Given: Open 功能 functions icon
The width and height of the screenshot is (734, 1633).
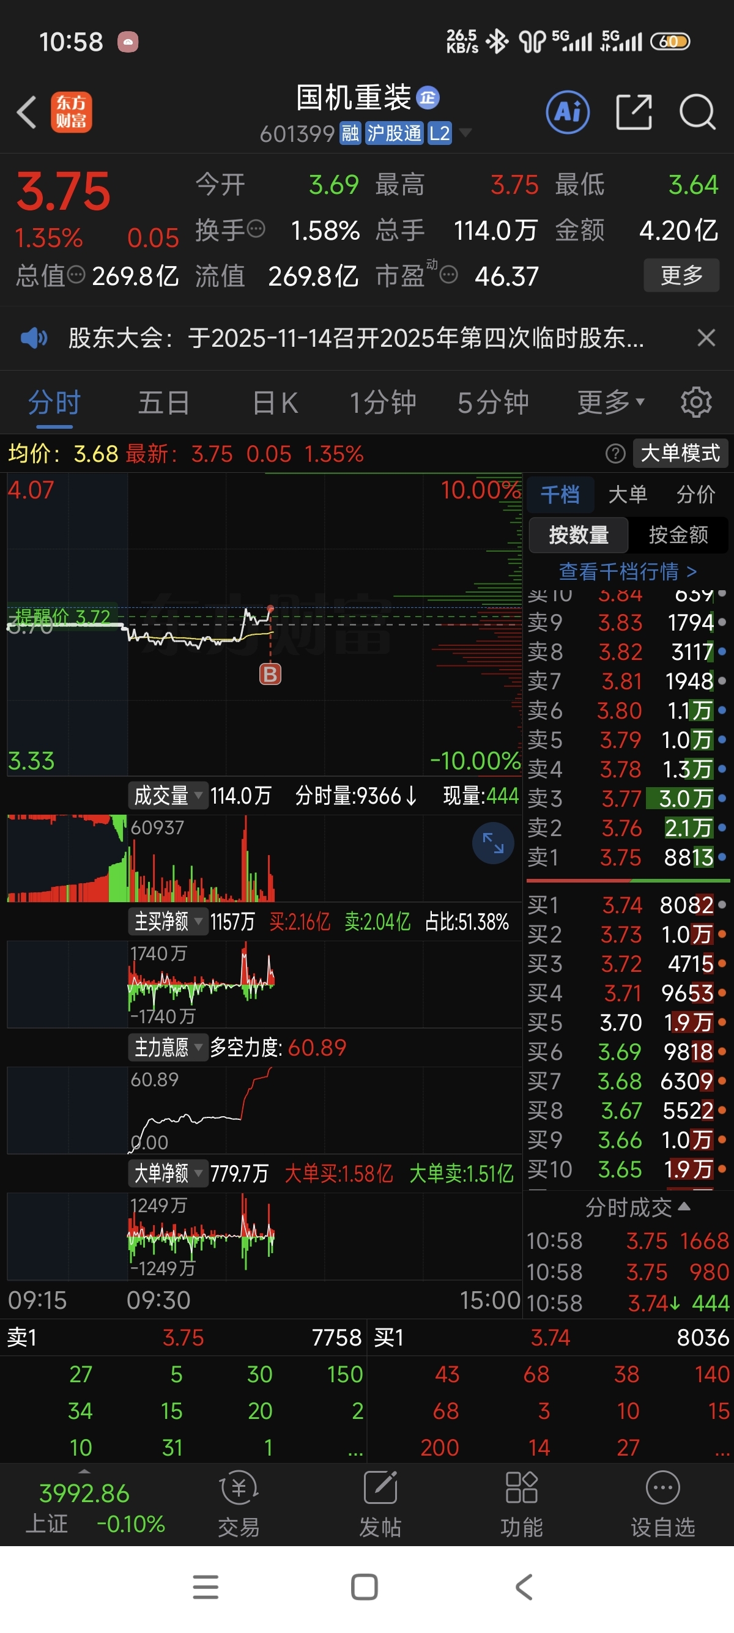Looking at the screenshot, I should point(521,1505).
